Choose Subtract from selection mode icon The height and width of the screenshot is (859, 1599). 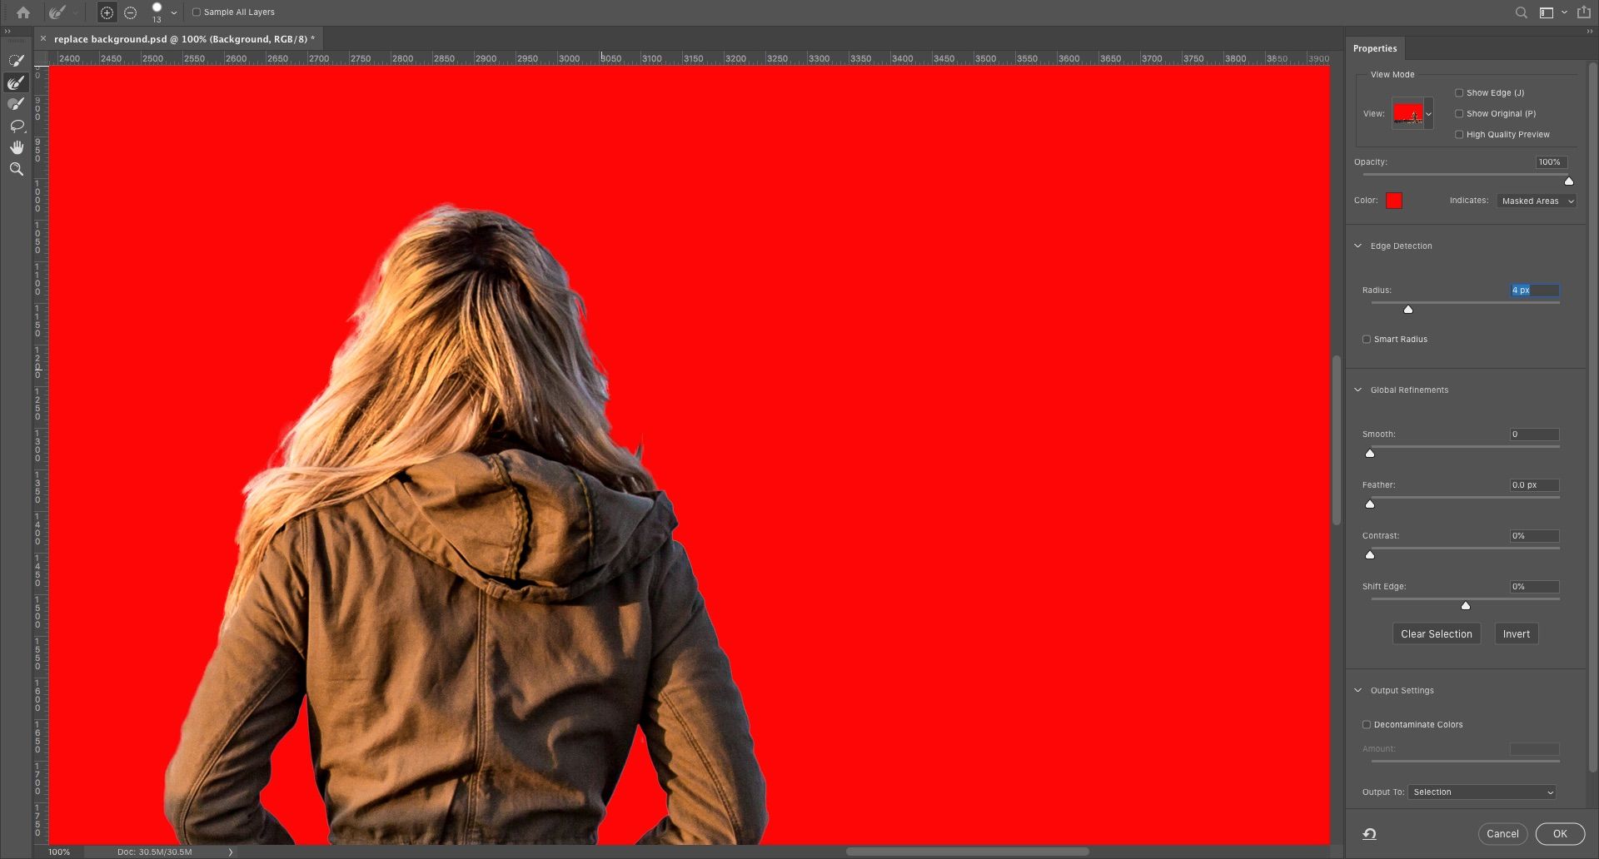(x=130, y=12)
